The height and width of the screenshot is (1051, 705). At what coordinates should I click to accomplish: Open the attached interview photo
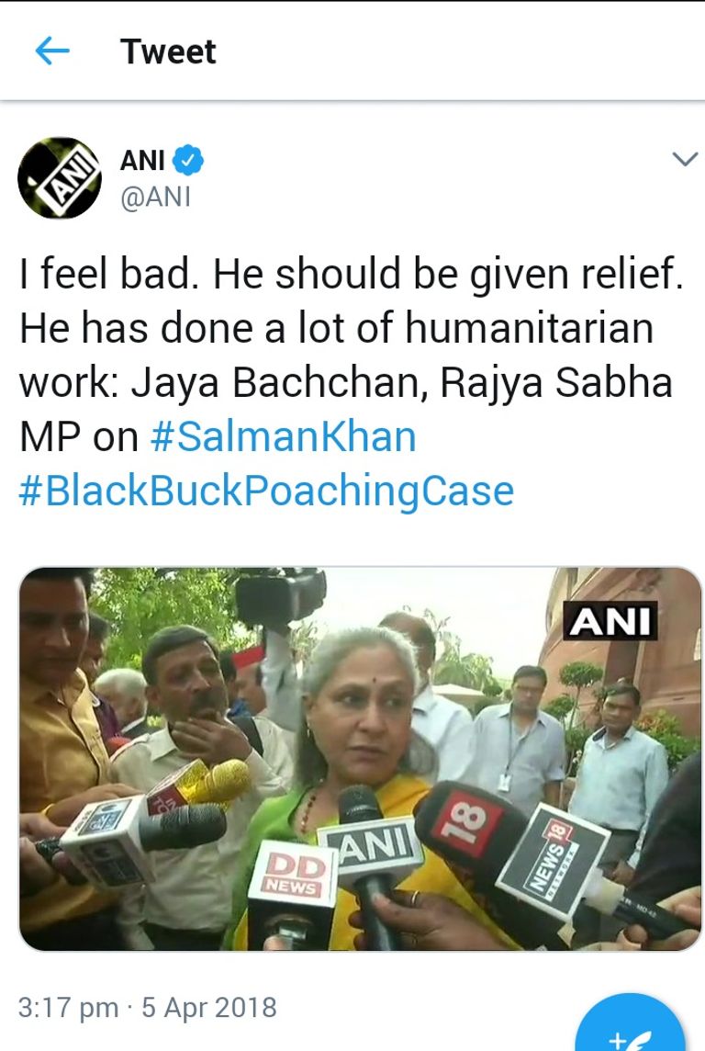(360, 759)
